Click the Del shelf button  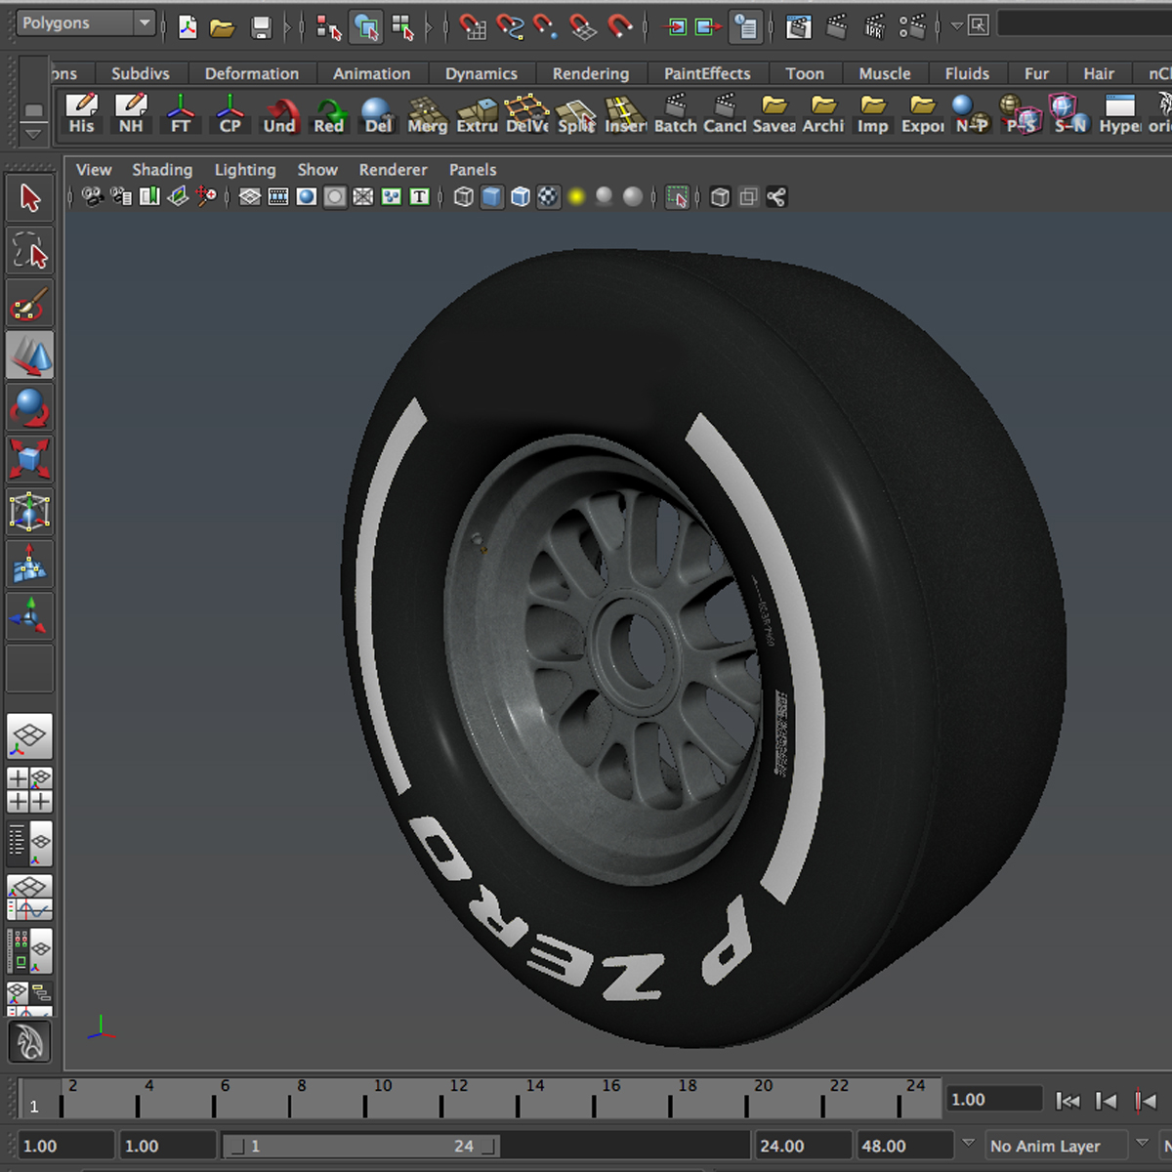[x=377, y=115]
